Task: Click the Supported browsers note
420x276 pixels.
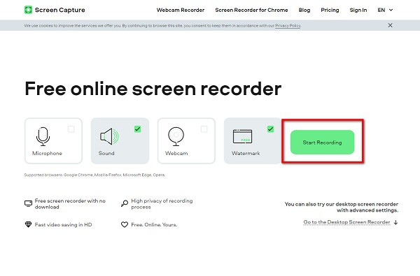Action: 94,175
